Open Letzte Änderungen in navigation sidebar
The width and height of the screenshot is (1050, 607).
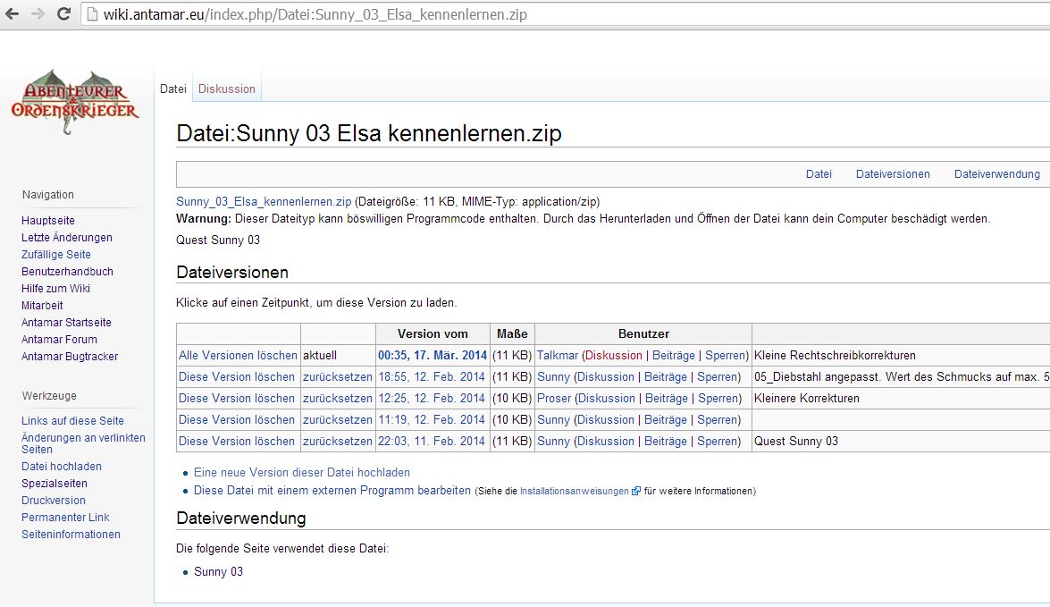pyautogui.click(x=67, y=238)
